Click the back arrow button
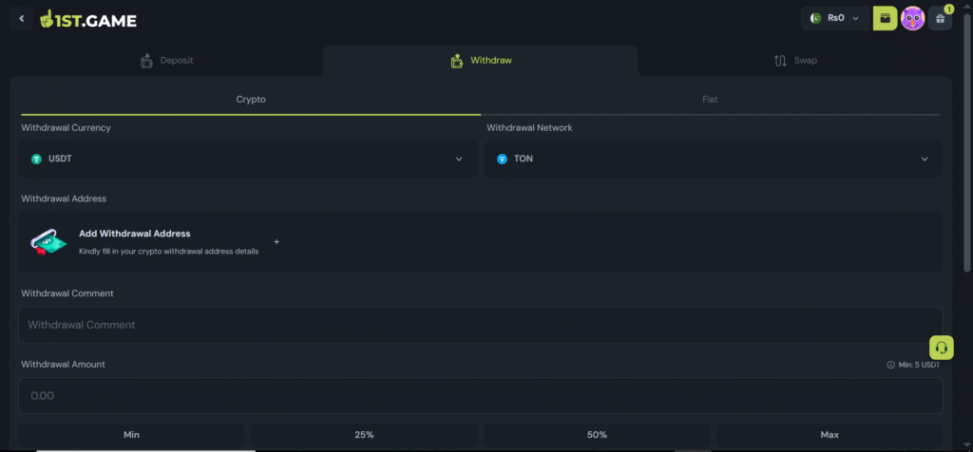This screenshot has width=973, height=452. point(22,19)
